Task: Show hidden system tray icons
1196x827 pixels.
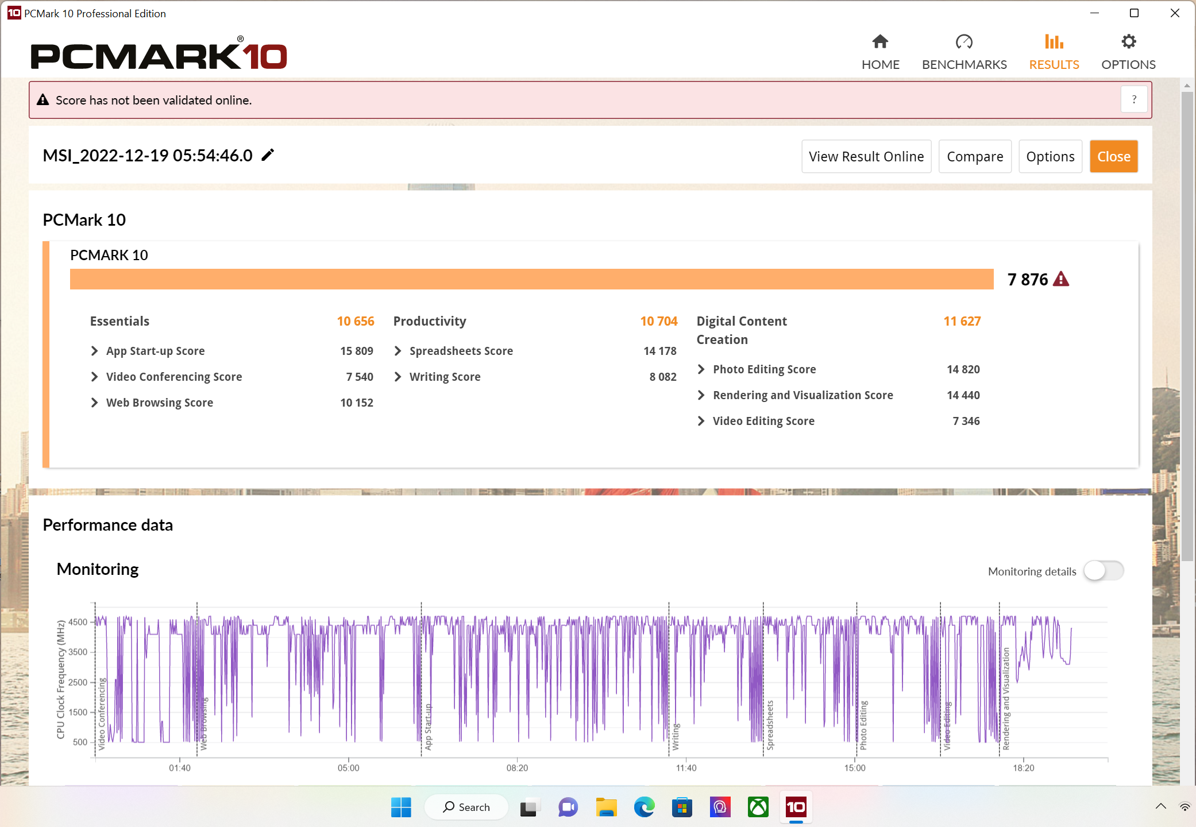Action: click(1161, 806)
